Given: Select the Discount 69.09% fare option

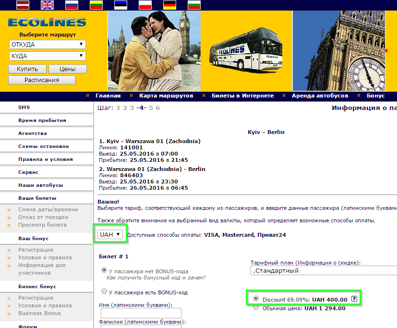Looking at the screenshot, I should pyautogui.click(x=256, y=298).
